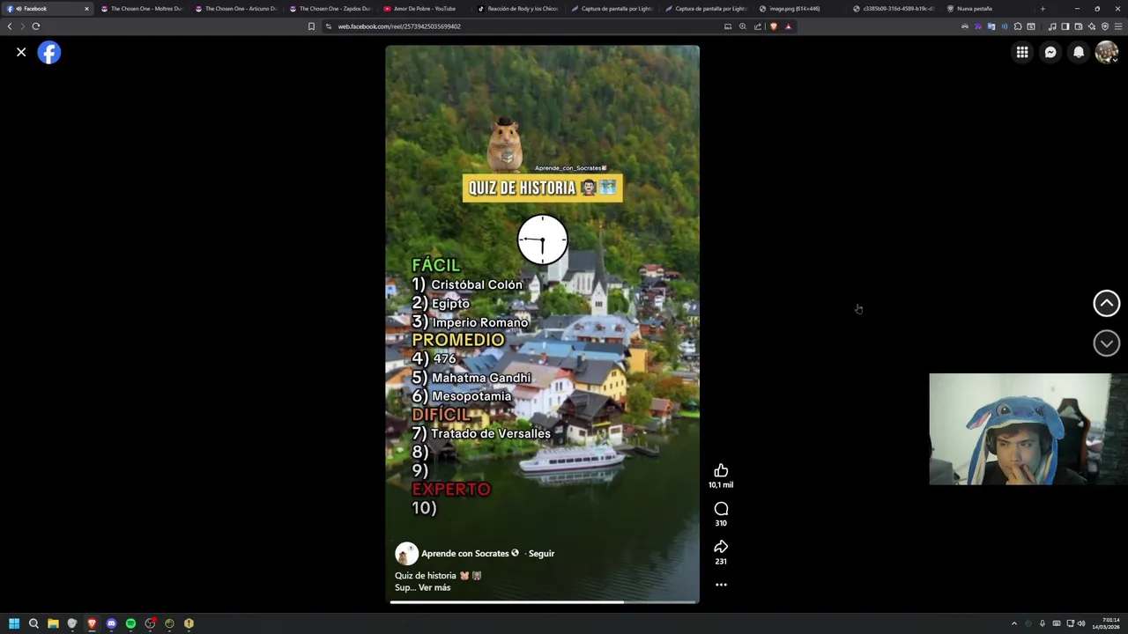This screenshot has width=1128, height=634.
Task: Close the reel viewer with the X
Action: pyautogui.click(x=21, y=52)
